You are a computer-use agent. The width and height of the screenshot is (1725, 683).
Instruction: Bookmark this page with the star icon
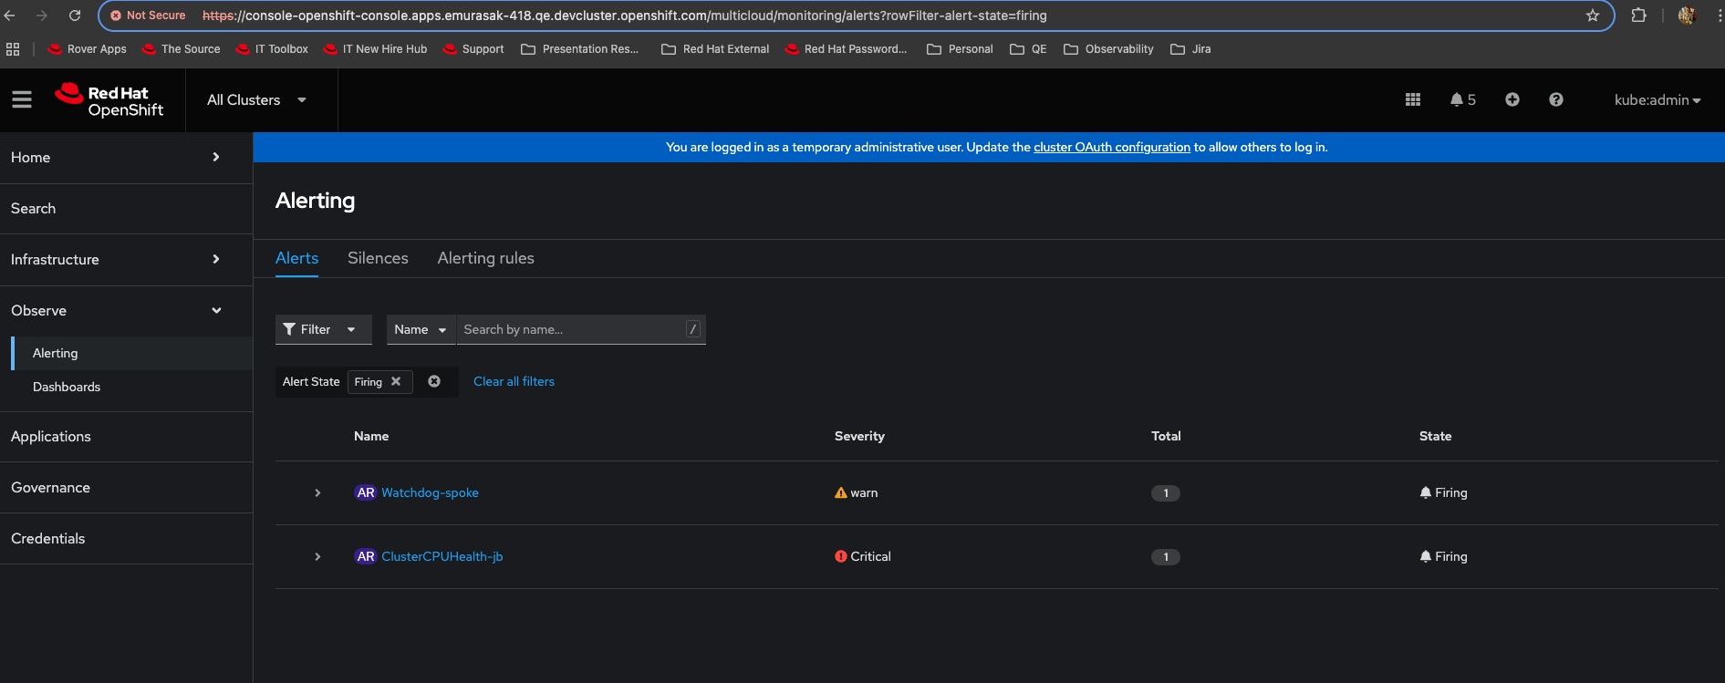point(1593,16)
